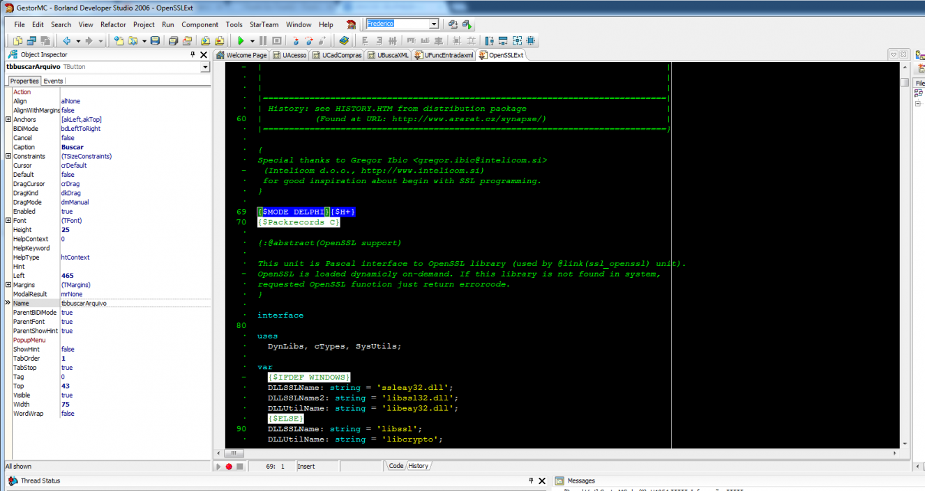
Task: Open the File menu
Action: pos(20,24)
